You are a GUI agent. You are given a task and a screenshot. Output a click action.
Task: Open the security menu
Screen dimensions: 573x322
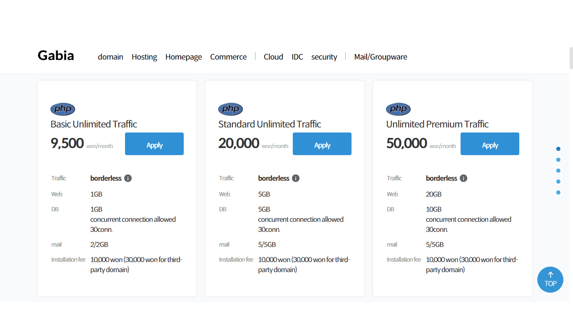pyautogui.click(x=324, y=57)
